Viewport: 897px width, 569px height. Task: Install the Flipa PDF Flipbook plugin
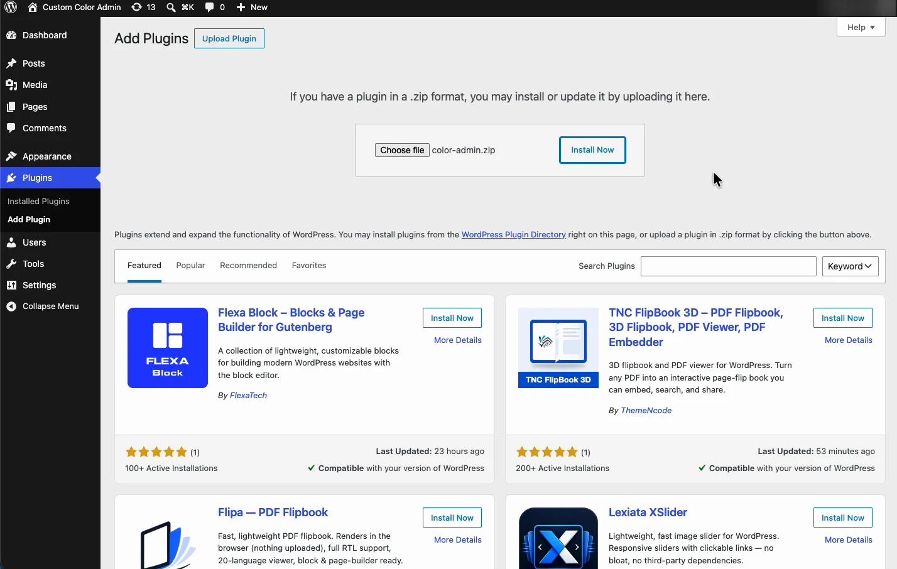click(452, 518)
